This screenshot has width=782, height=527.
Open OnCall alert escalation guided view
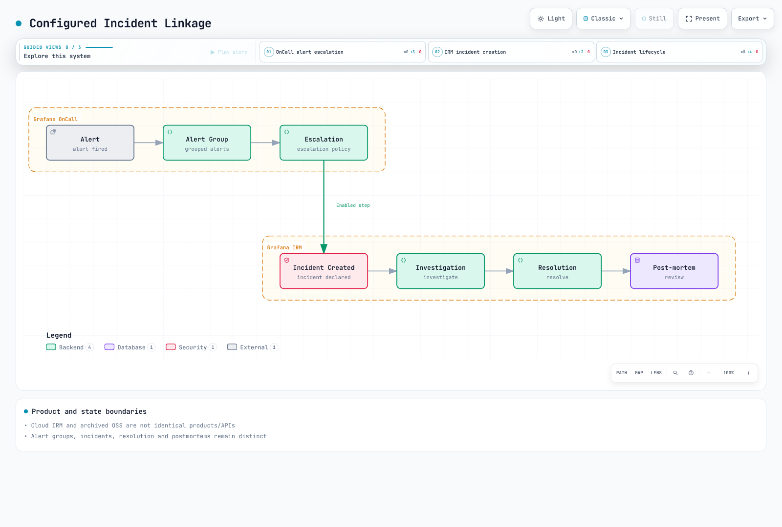343,52
